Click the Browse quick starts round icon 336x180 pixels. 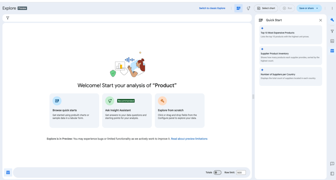pyautogui.click(x=57, y=101)
